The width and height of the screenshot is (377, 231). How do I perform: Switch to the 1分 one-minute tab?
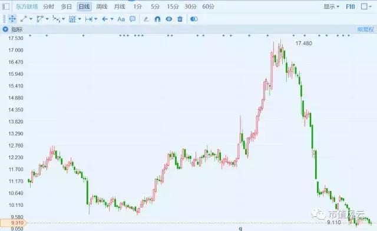[x=137, y=6]
